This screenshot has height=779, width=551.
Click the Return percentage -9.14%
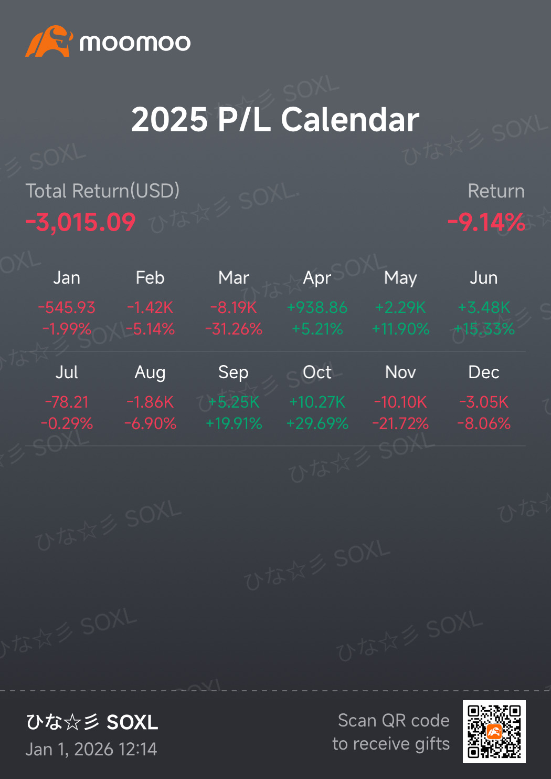[x=486, y=222]
